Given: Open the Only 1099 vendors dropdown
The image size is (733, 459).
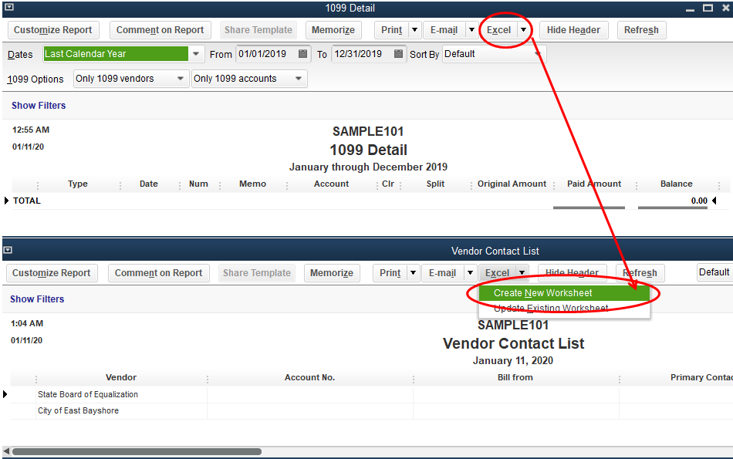Looking at the screenshot, I should coord(181,79).
